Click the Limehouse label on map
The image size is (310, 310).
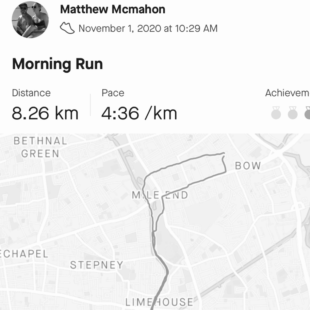pos(159,302)
